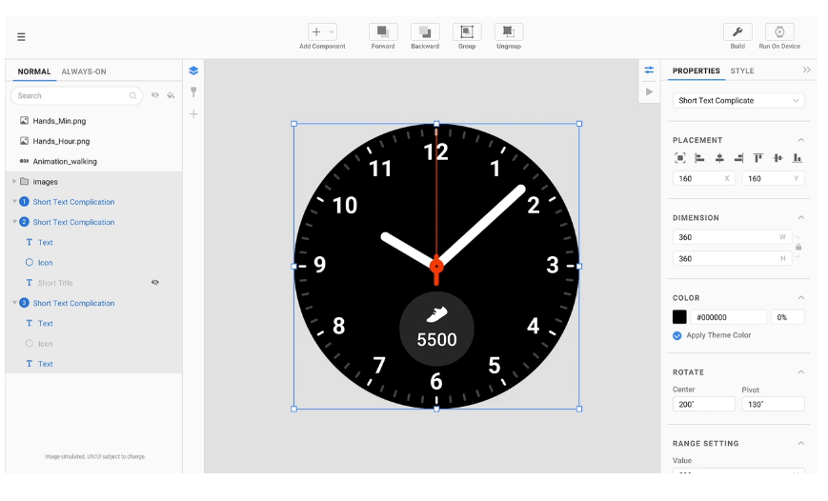Click the 0% opacity field

coord(787,317)
